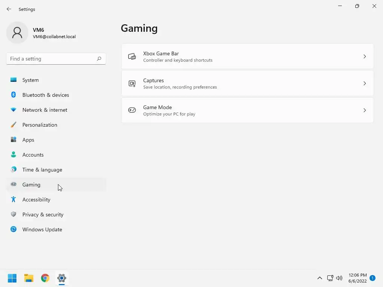
Task: Open Game Mode optimize settings
Action: pos(248,110)
